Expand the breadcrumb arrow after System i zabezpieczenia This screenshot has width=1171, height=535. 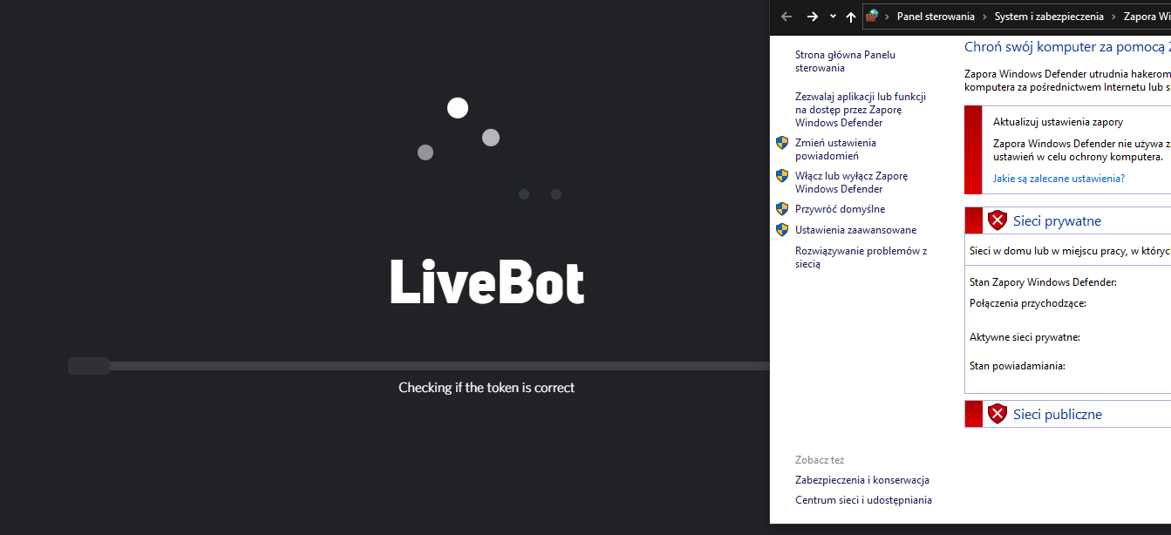(x=1113, y=16)
